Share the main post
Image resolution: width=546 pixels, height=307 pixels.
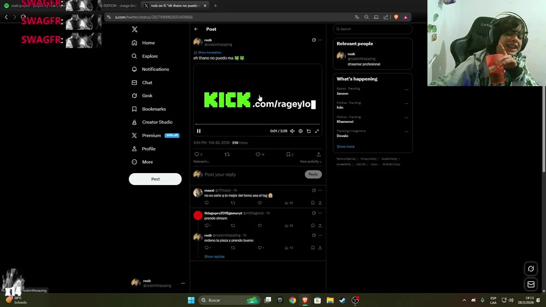tap(319, 154)
